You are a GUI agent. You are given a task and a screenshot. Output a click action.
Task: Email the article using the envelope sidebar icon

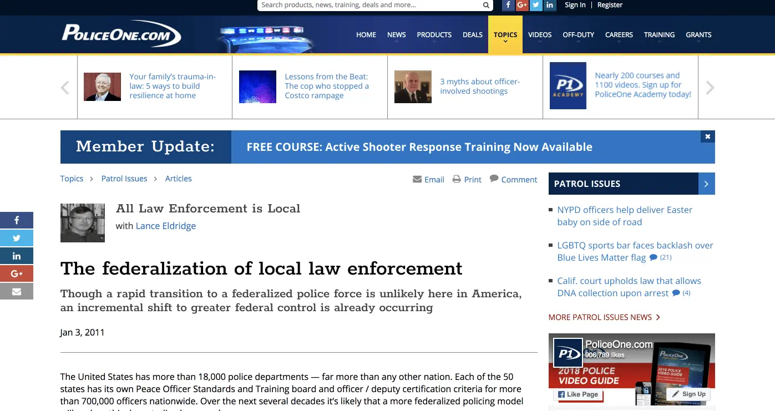[17, 291]
